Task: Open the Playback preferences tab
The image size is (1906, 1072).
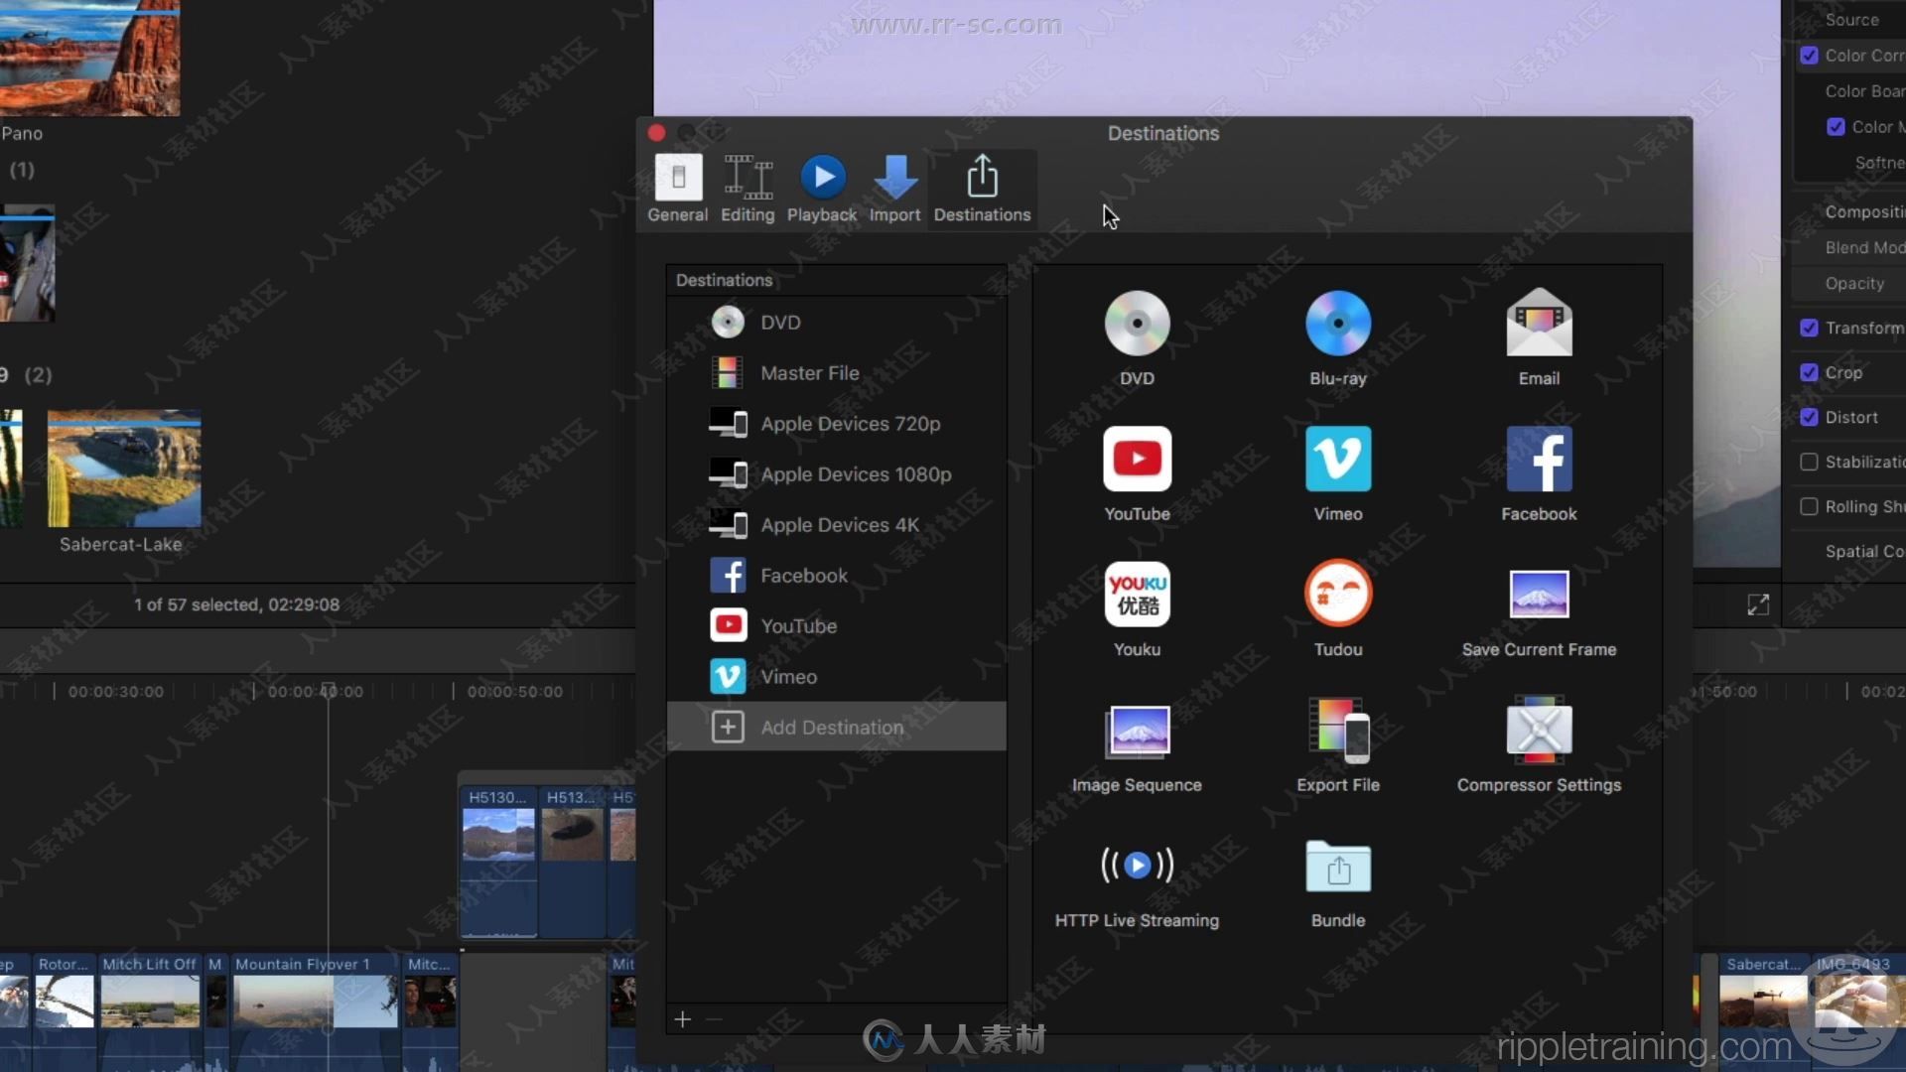Action: click(x=822, y=188)
